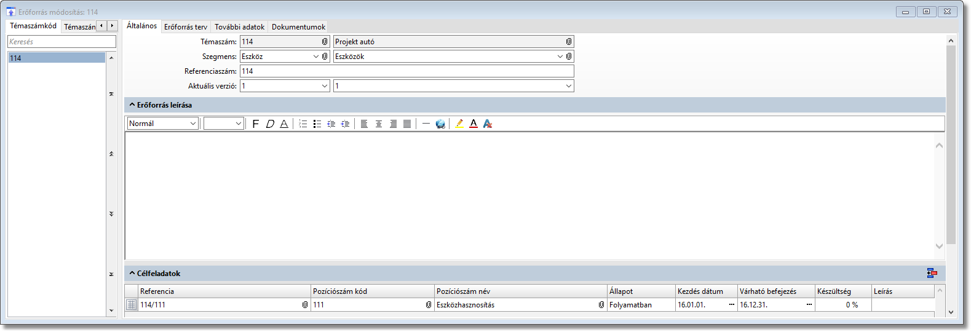The image size is (971, 332).
Task: Open the Dokumentumok tab
Action: pos(299,27)
